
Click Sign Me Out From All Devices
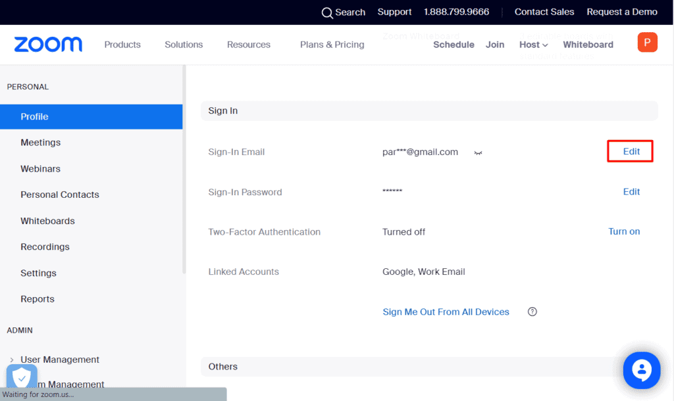(x=446, y=312)
